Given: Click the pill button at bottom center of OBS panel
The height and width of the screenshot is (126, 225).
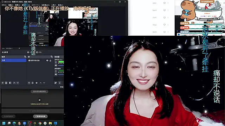Looking at the screenshot, I should coord(40,116).
